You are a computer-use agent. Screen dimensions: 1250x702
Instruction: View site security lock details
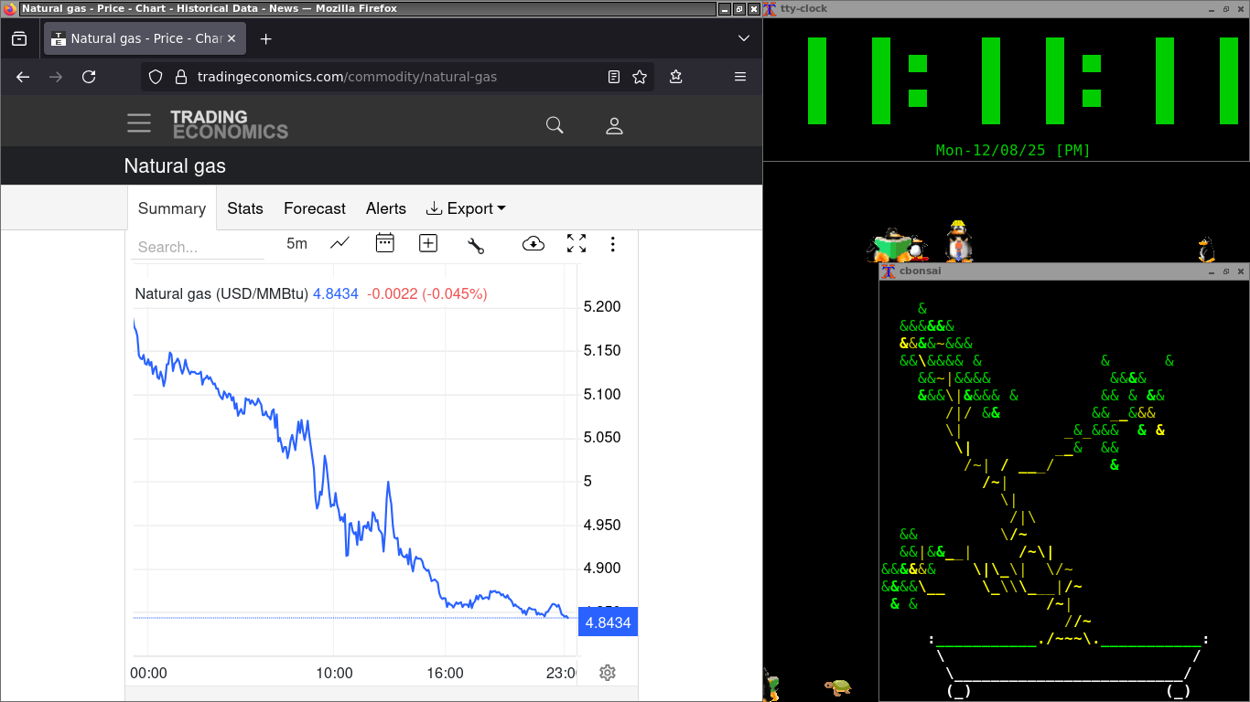[180, 77]
